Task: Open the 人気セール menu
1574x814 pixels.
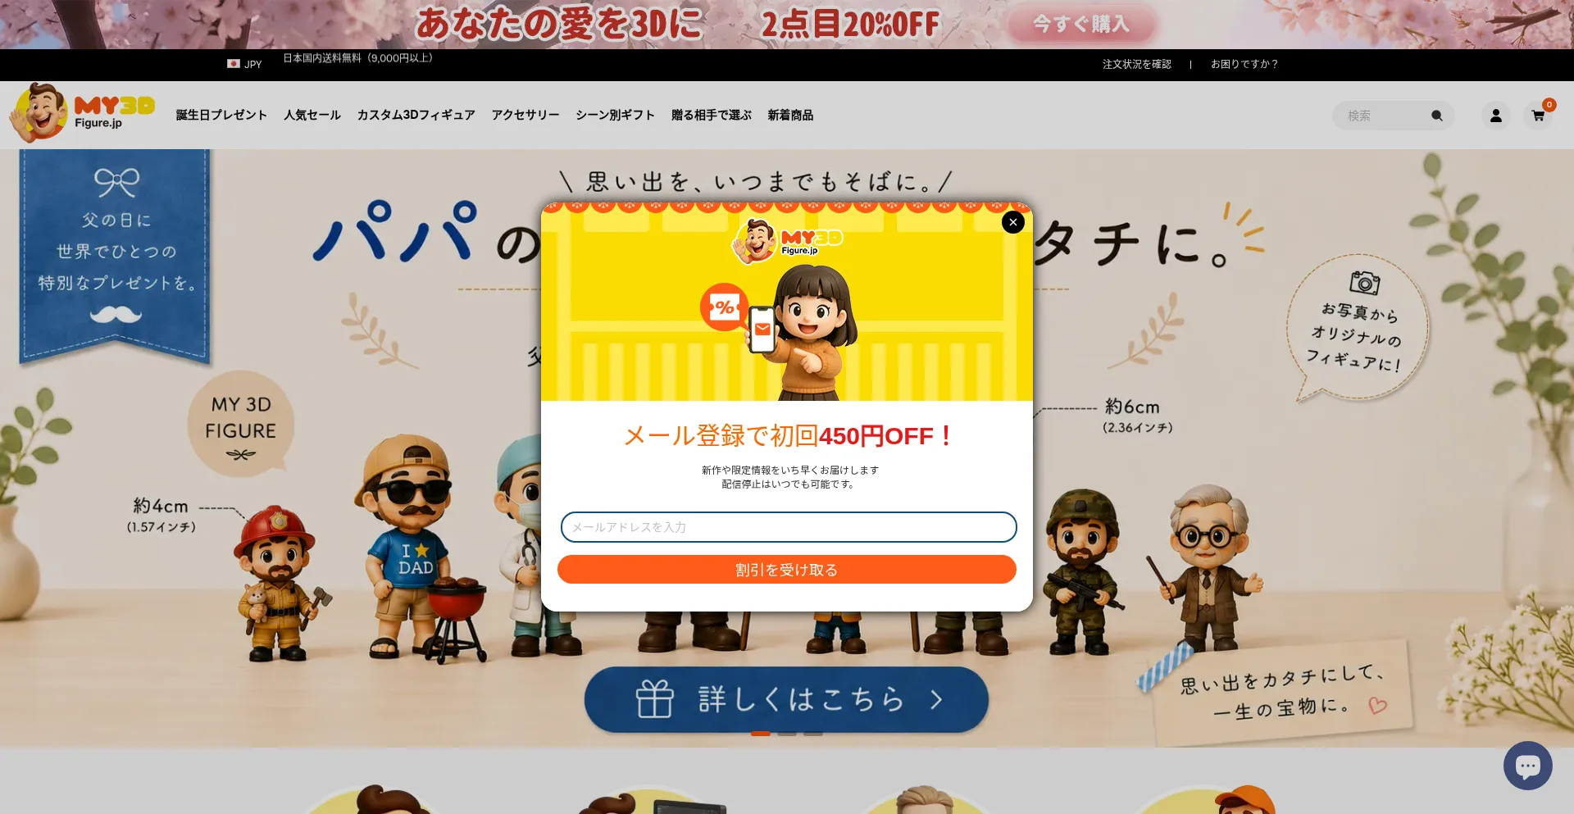Action: 312,115
